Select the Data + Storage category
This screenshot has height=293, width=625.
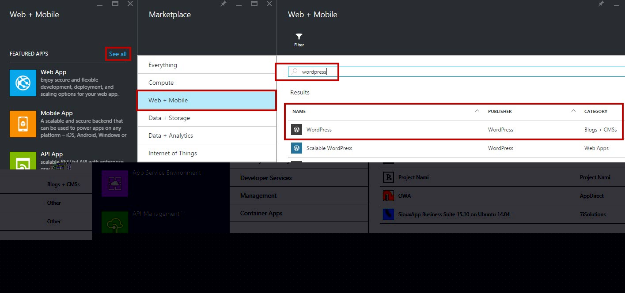207,118
